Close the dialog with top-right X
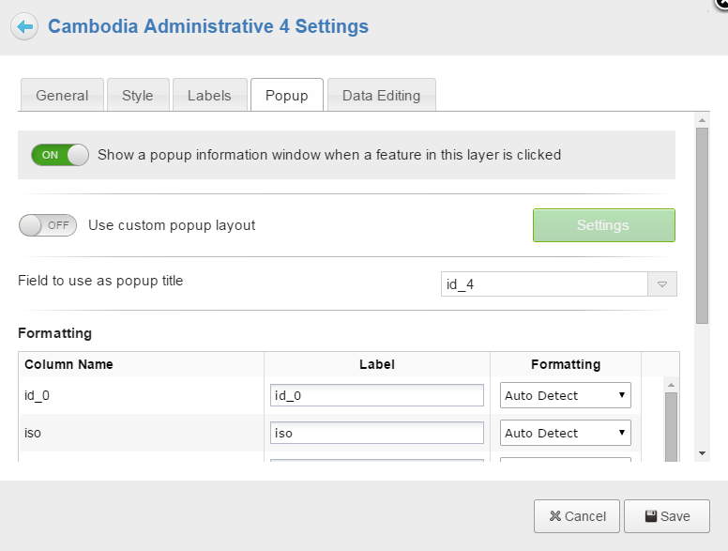728x551 pixels. tap(722, 4)
